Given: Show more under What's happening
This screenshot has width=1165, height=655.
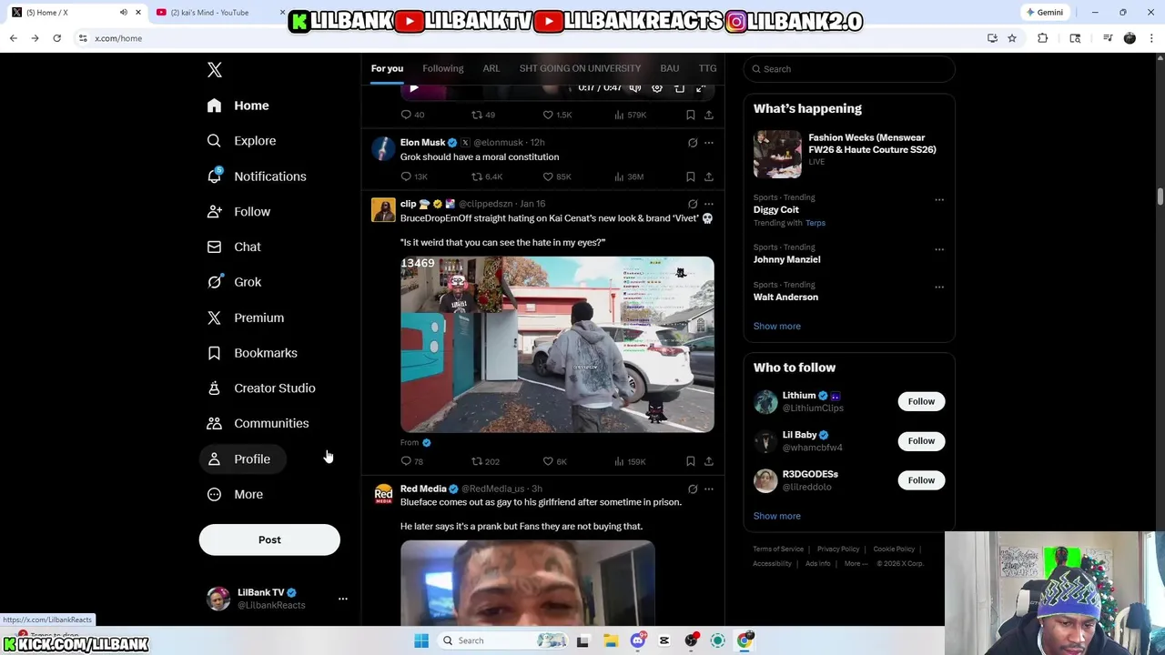Looking at the screenshot, I should 776,327.
